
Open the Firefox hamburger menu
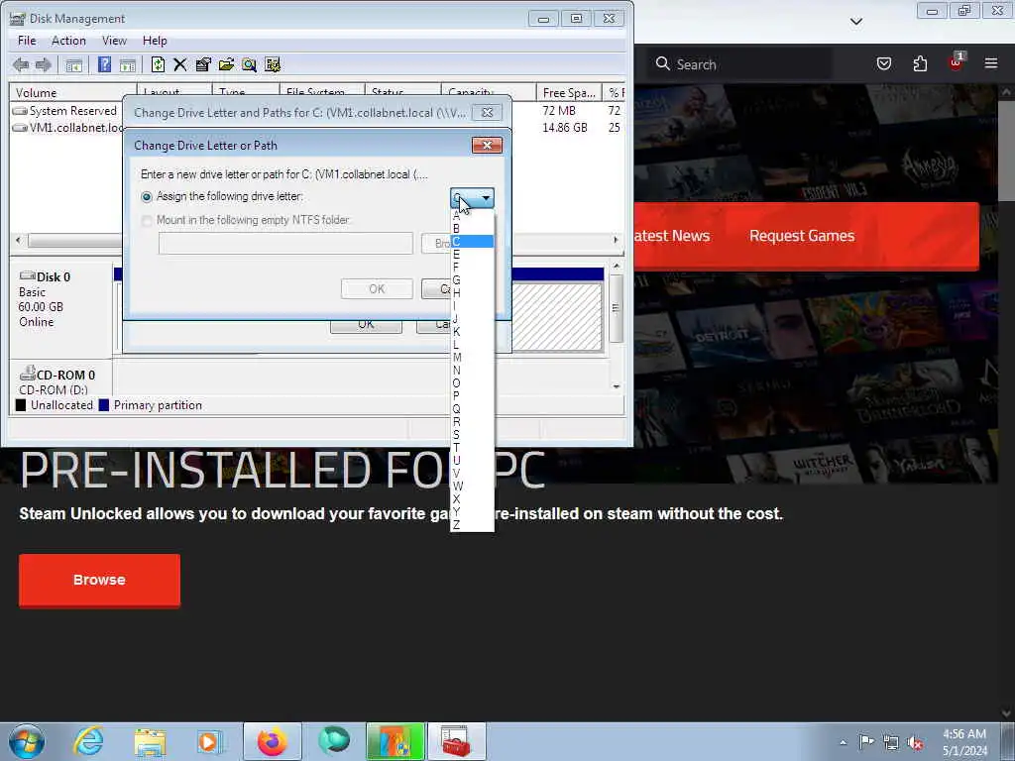tap(991, 63)
